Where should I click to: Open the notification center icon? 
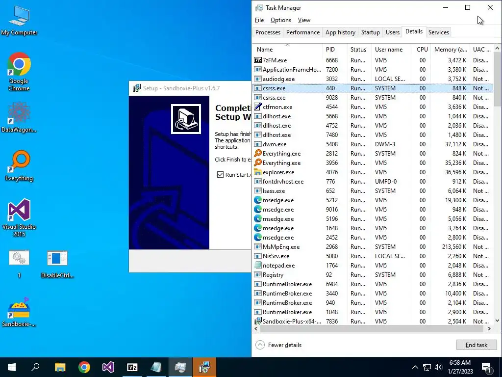pyautogui.click(x=487, y=367)
